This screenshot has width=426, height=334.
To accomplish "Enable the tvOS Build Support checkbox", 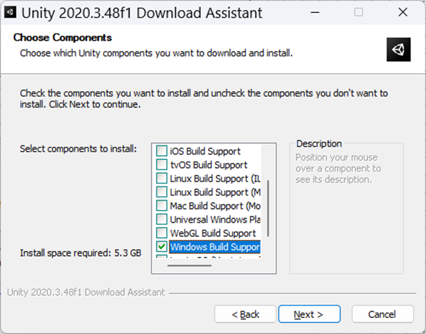I will [161, 165].
